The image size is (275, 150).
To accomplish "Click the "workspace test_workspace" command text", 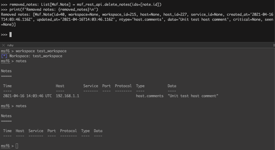I will [41, 51].
